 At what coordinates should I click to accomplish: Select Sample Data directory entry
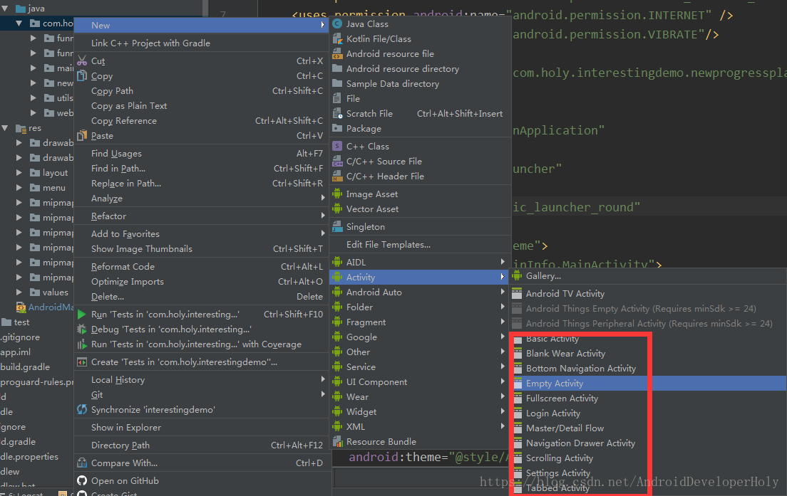(419, 84)
